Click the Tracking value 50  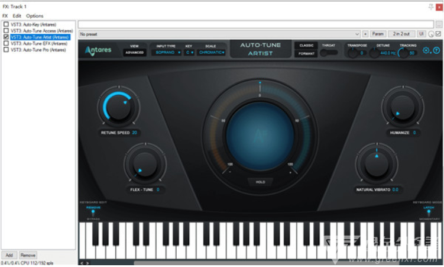(x=411, y=53)
